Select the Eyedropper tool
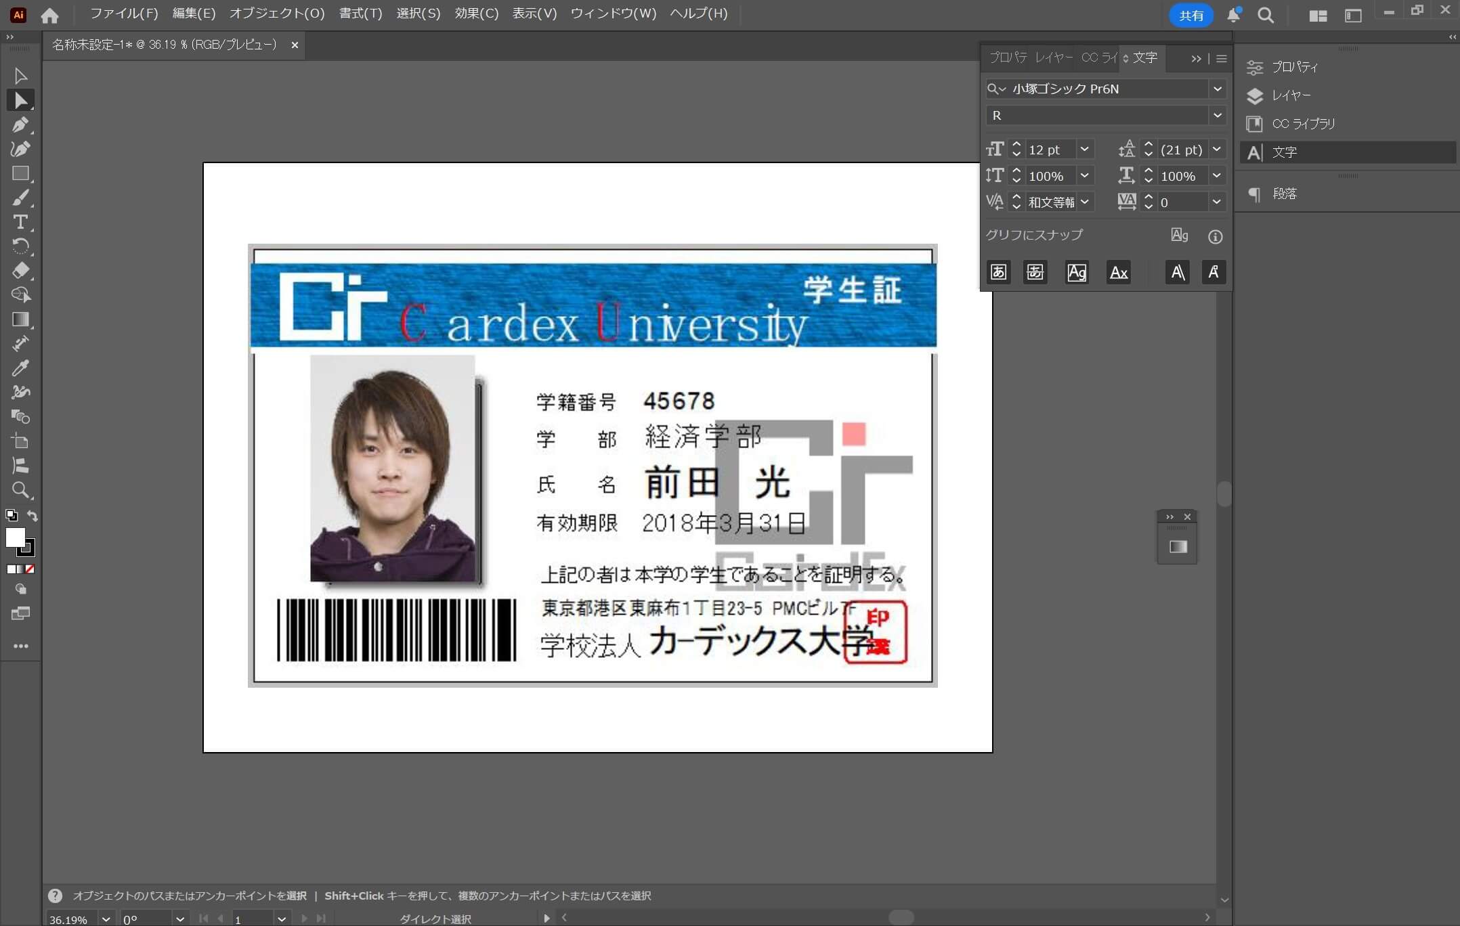The image size is (1460, 926). [x=20, y=368]
